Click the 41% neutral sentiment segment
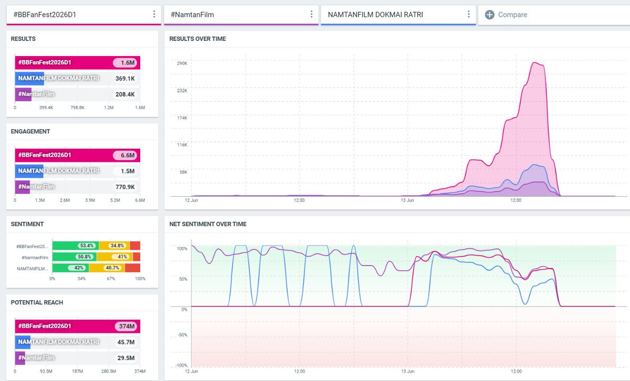This screenshot has width=630, height=381. pyautogui.click(x=115, y=257)
